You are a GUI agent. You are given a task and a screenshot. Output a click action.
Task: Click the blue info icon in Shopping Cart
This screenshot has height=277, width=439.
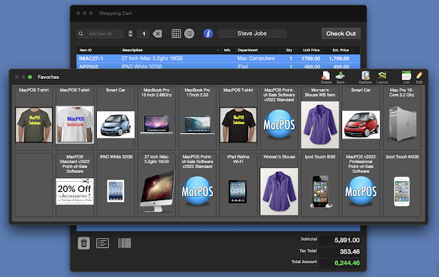(x=208, y=34)
